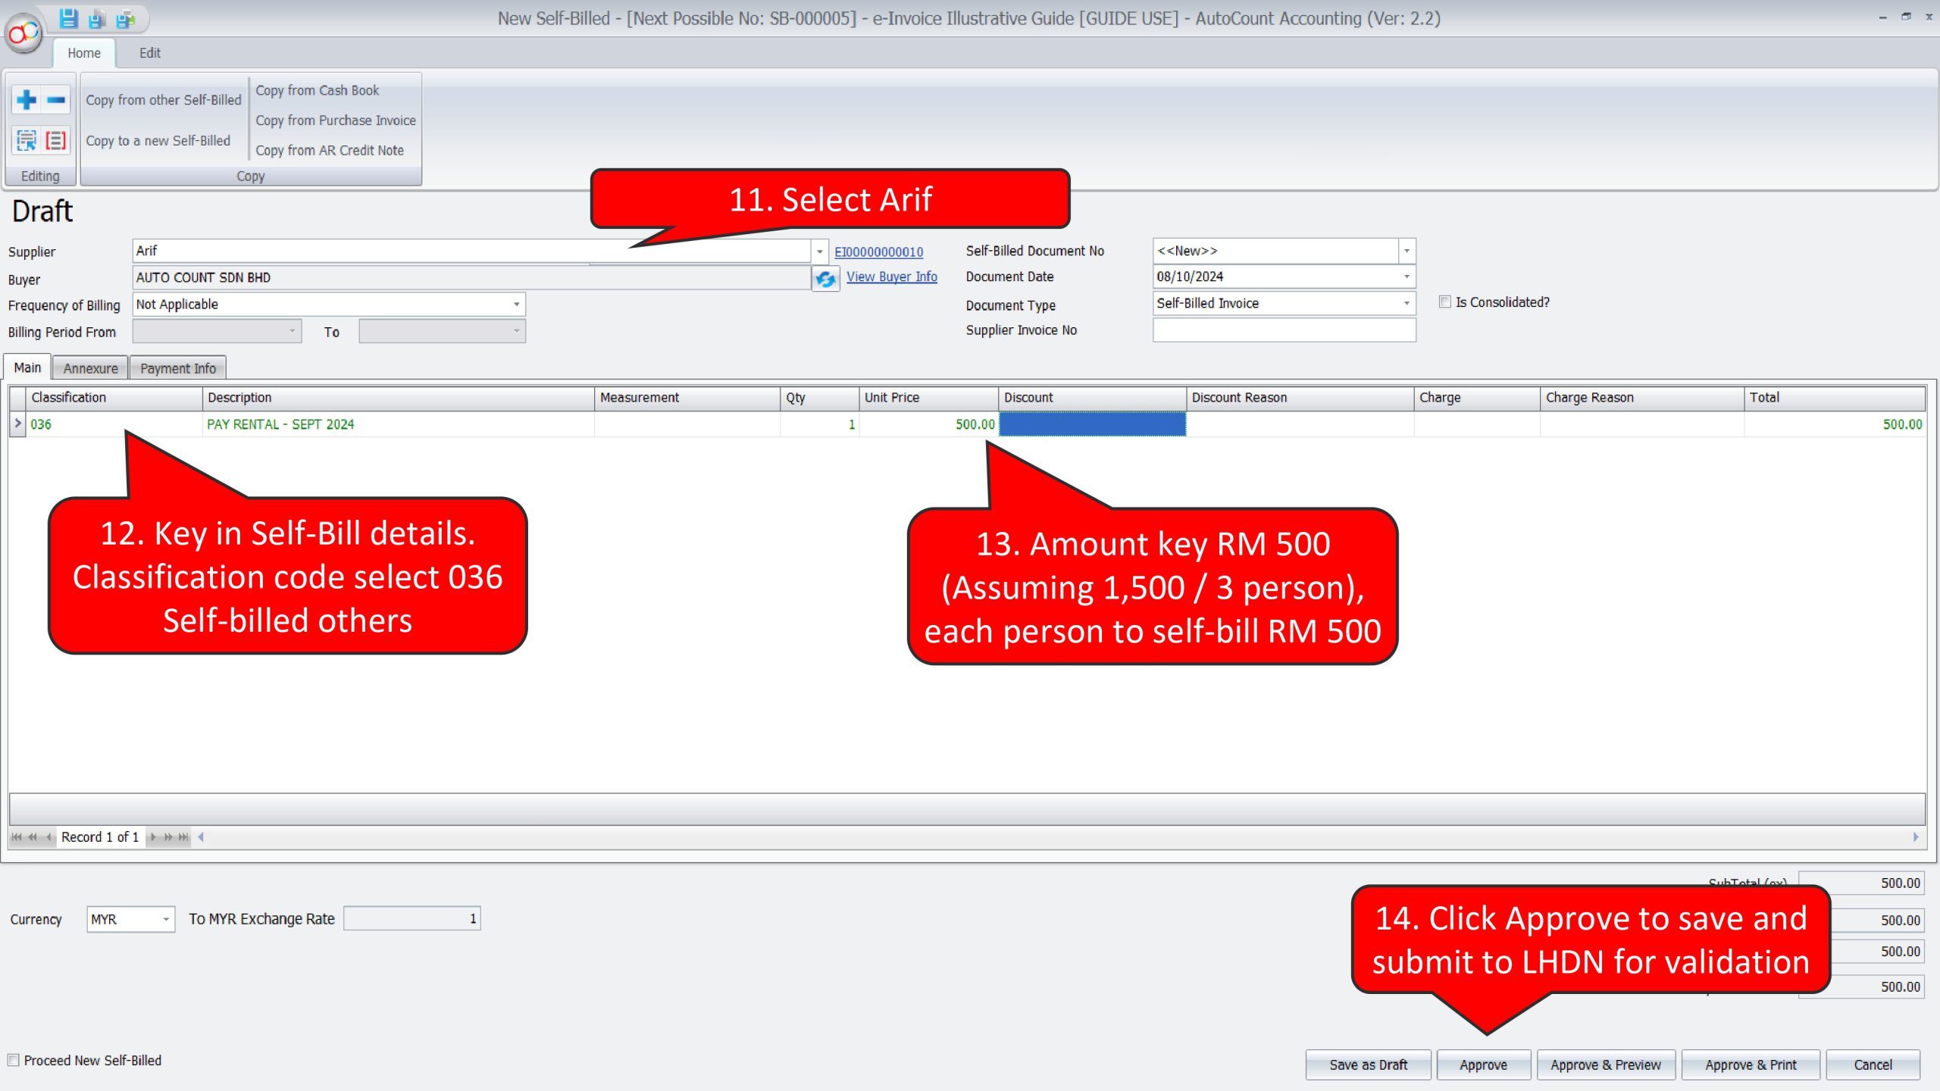Image resolution: width=1940 pixels, height=1091 pixels.
Task: Click the Measurement column header
Action: (x=687, y=398)
